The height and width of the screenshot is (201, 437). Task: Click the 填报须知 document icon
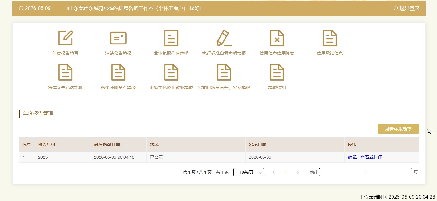277,72
